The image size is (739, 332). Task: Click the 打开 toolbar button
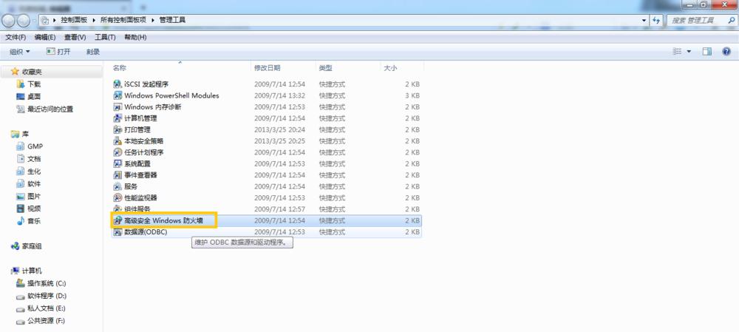(58, 52)
